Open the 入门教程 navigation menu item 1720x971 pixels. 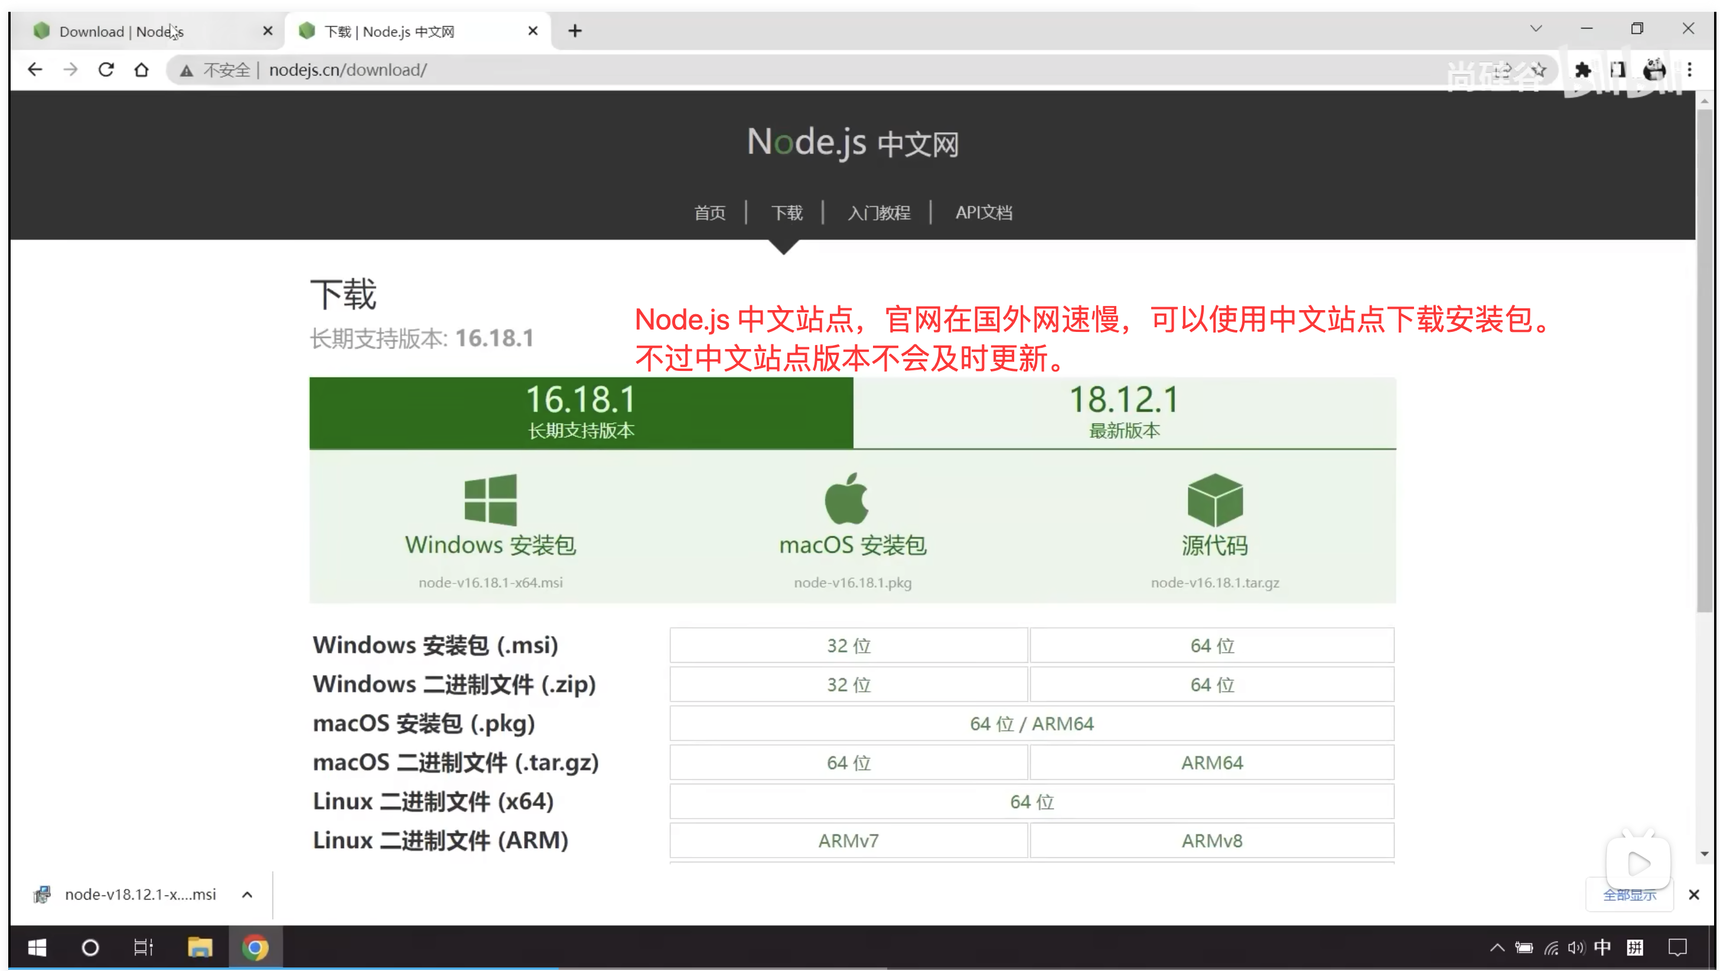coord(879,213)
